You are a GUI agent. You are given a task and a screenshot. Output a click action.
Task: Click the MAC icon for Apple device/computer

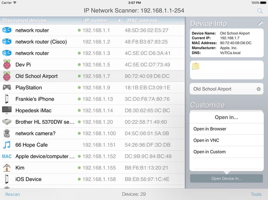click(x=7, y=156)
